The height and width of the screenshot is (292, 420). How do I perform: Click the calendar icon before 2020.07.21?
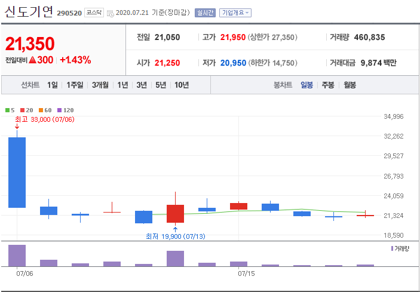[111, 13]
